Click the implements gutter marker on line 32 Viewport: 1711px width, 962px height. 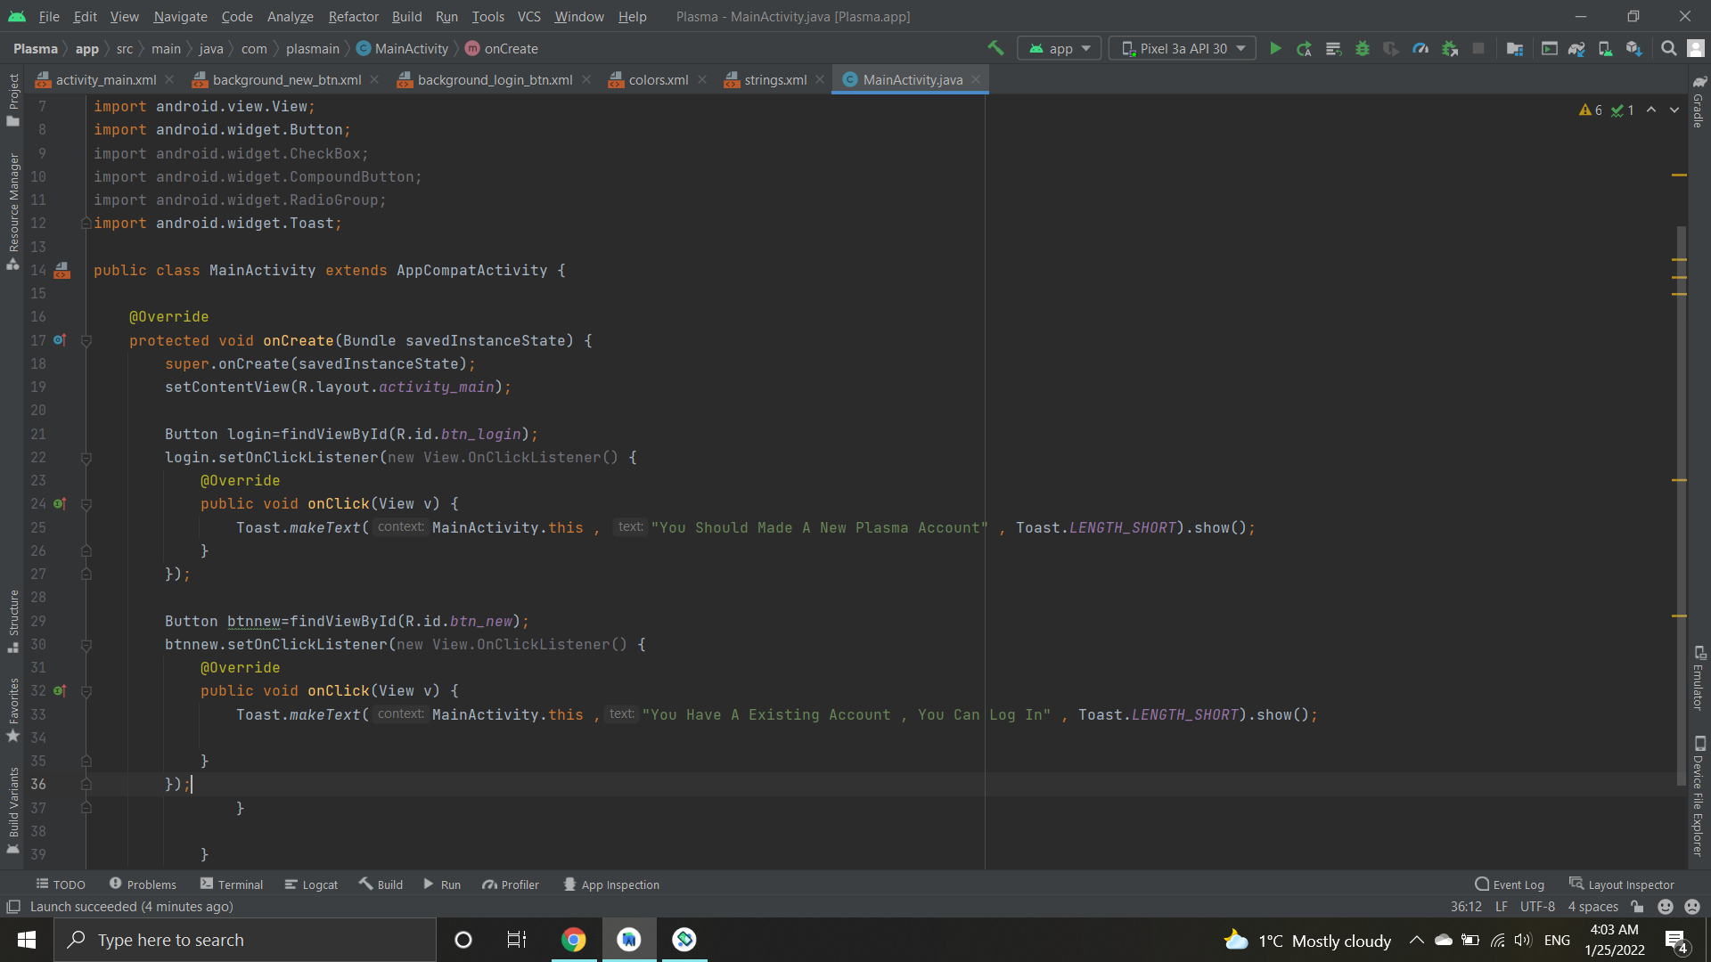click(60, 690)
